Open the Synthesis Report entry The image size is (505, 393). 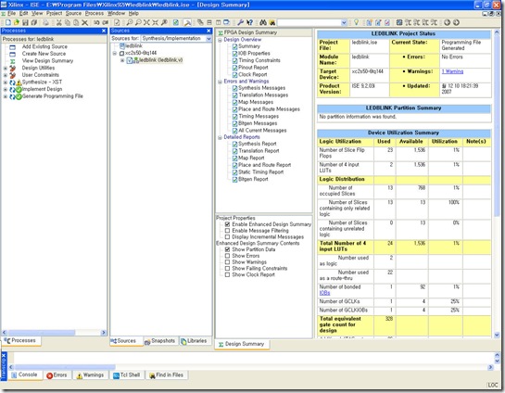coord(258,144)
